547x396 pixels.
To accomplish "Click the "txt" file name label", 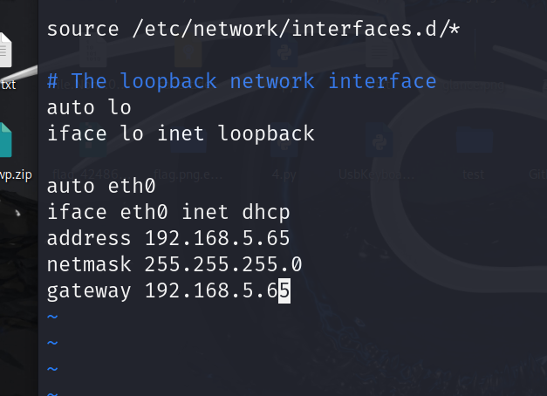I will [x=8, y=85].
